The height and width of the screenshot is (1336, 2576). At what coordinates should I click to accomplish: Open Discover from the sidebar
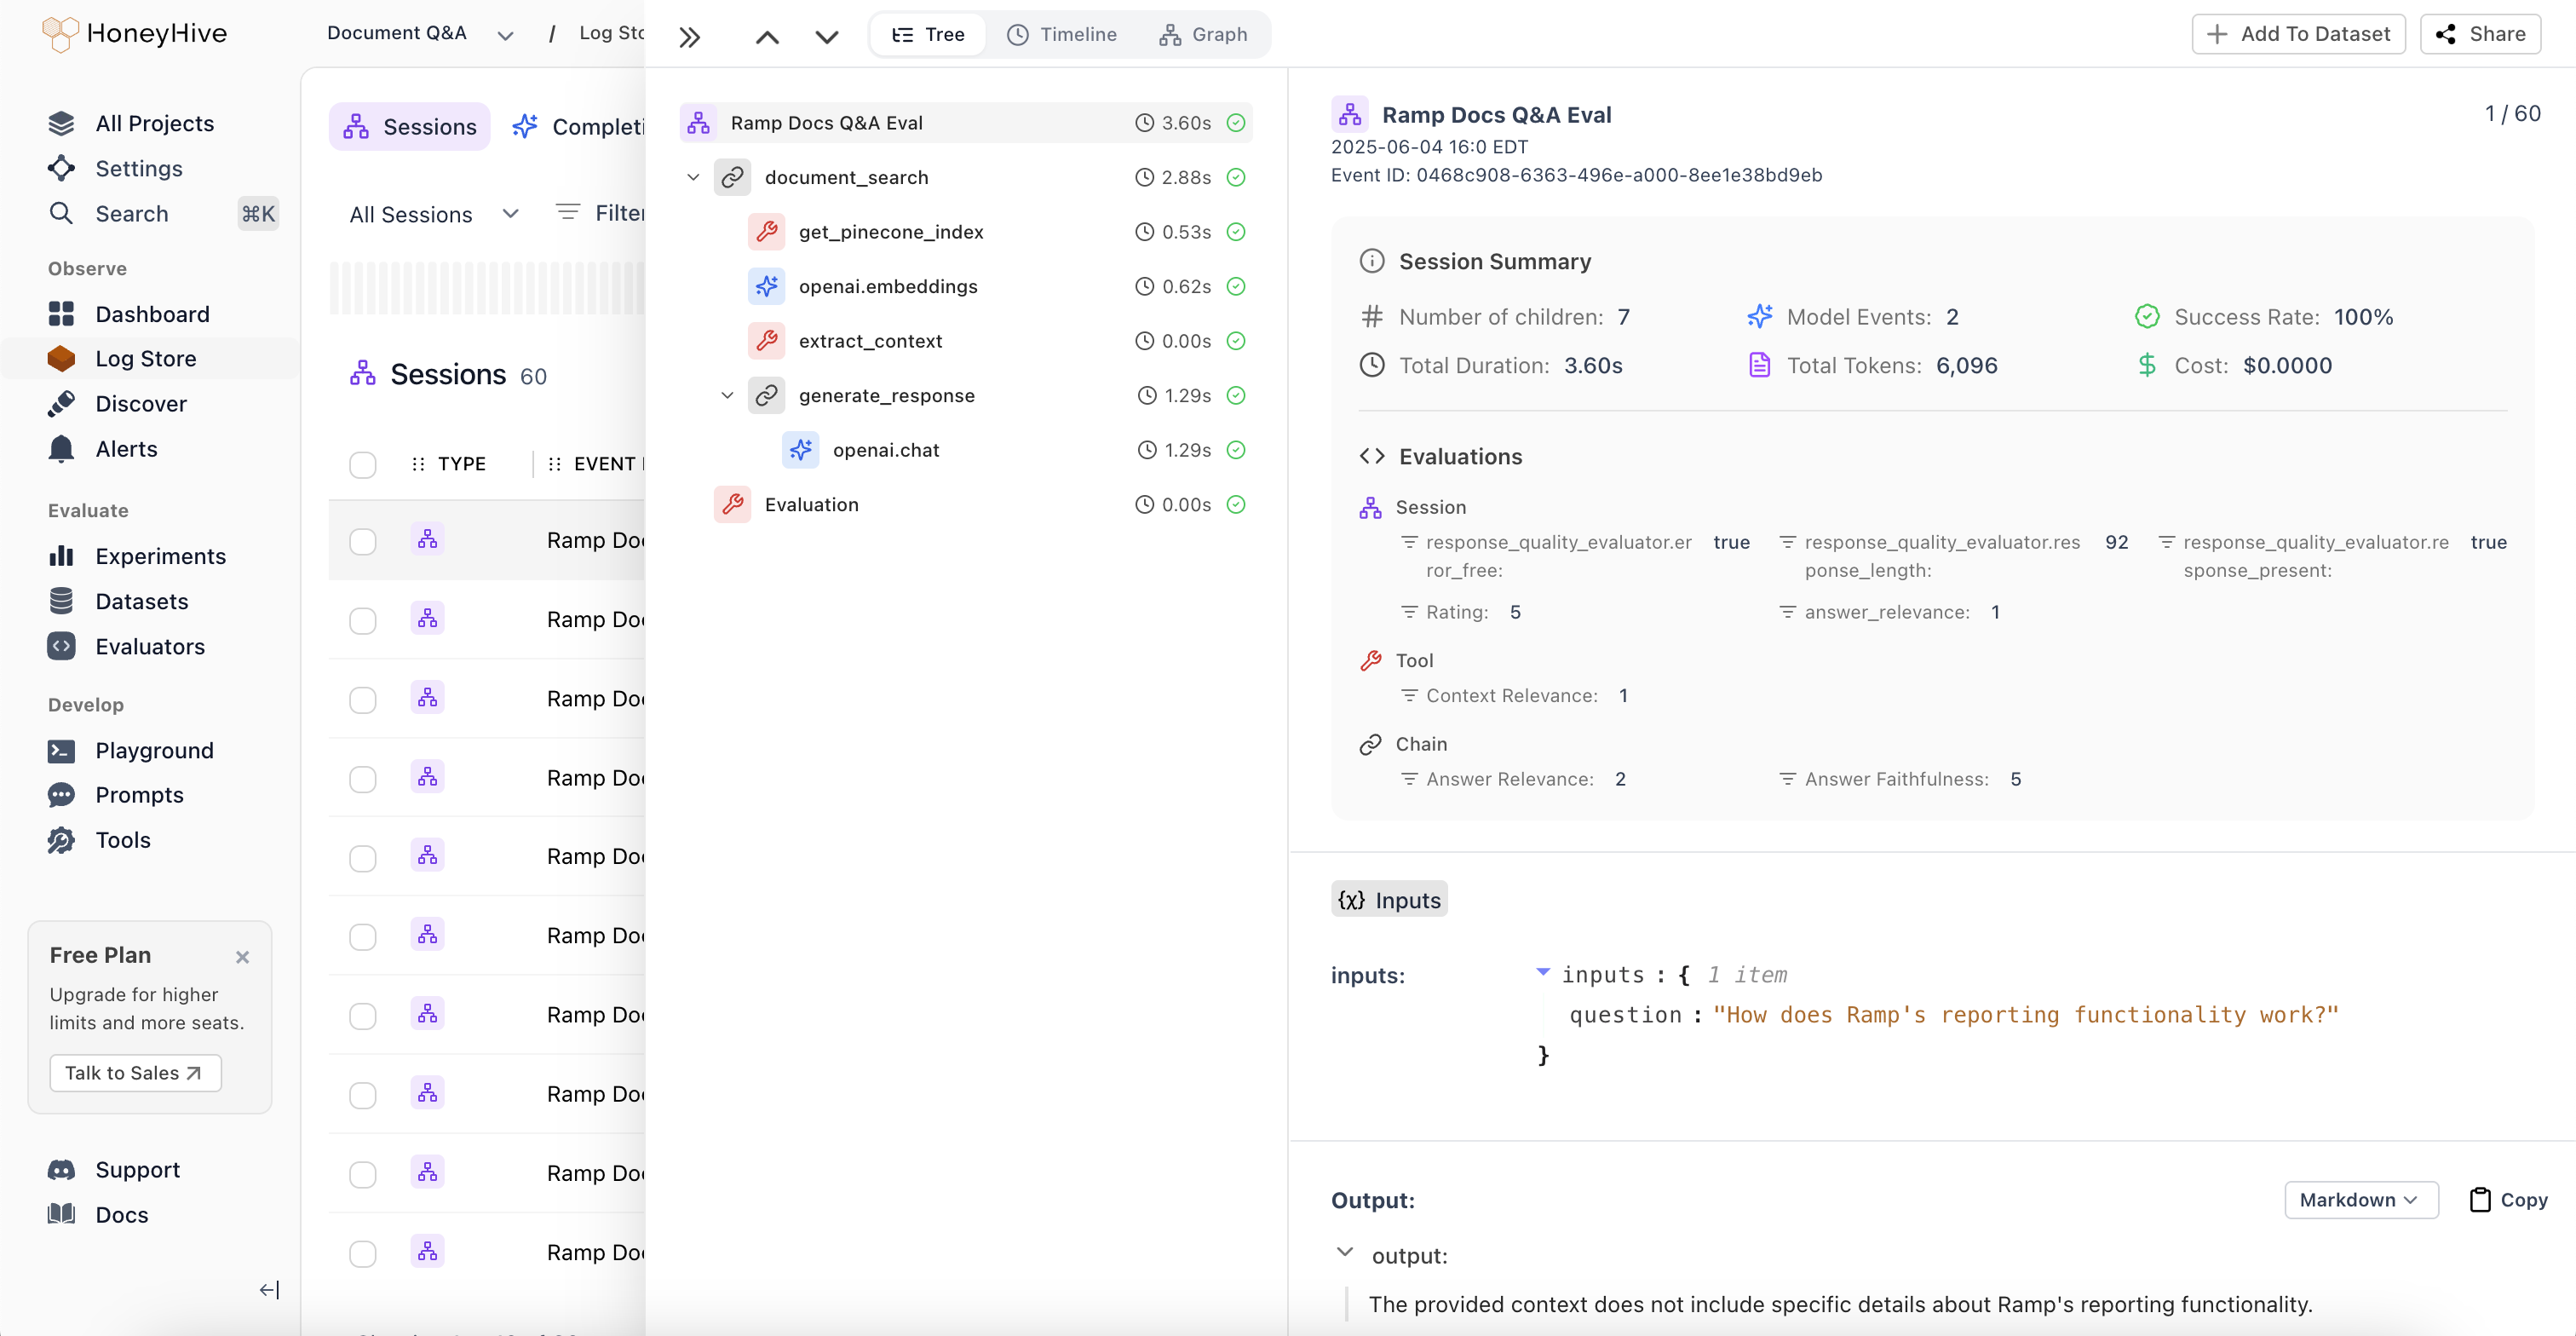(140, 404)
